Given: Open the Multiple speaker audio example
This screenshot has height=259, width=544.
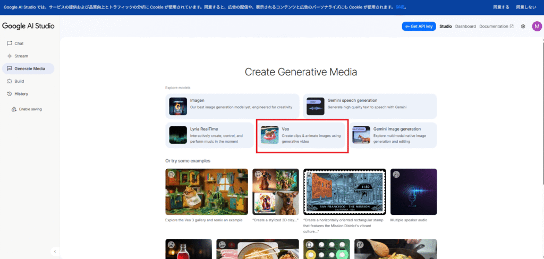Looking at the screenshot, I should click(413, 192).
